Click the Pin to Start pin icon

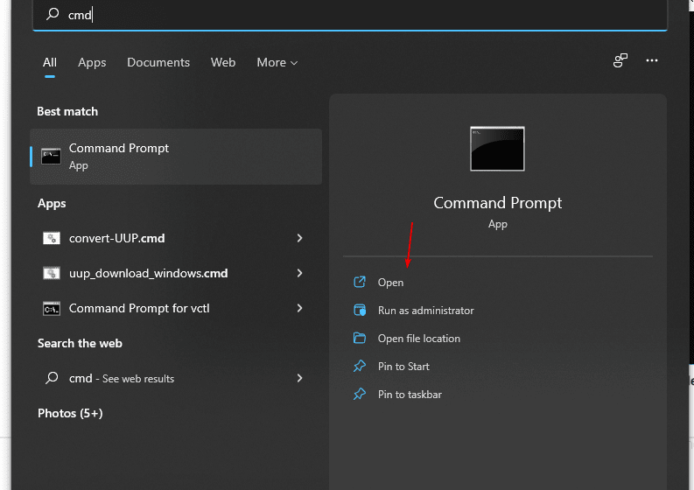pyautogui.click(x=359, y=367)
